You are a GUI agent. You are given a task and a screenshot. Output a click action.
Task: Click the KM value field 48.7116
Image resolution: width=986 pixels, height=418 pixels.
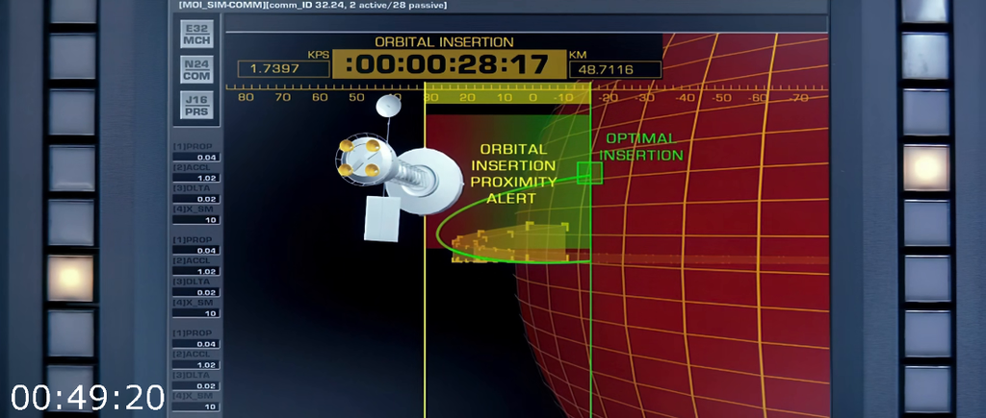point(615,69)
